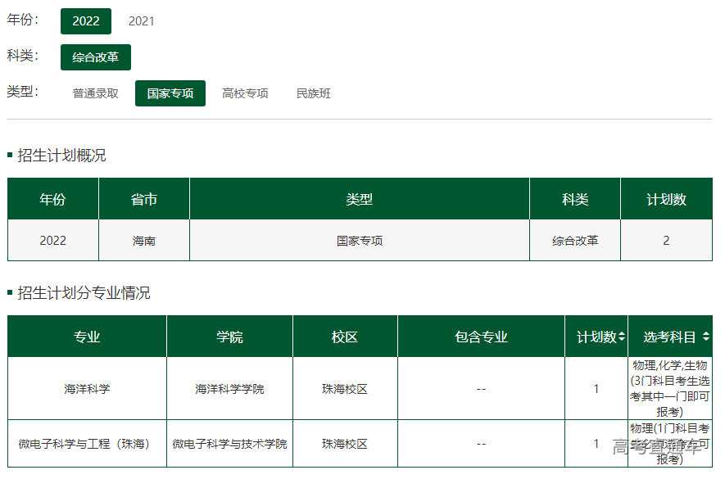
Task: Select the 海南 province cell in overview table
Action: [144, 241]
